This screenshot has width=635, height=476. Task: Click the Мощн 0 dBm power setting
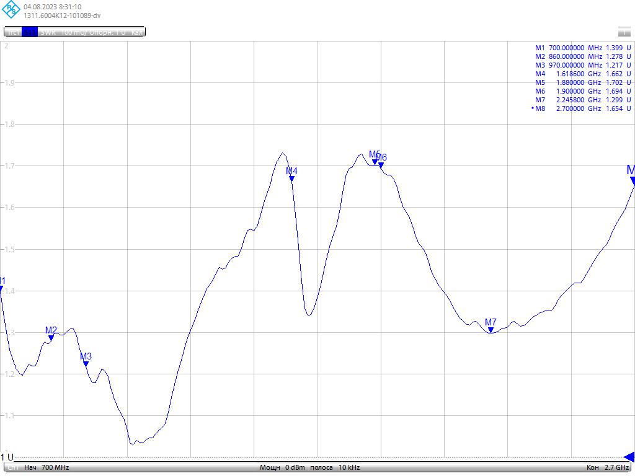(282, 467)
